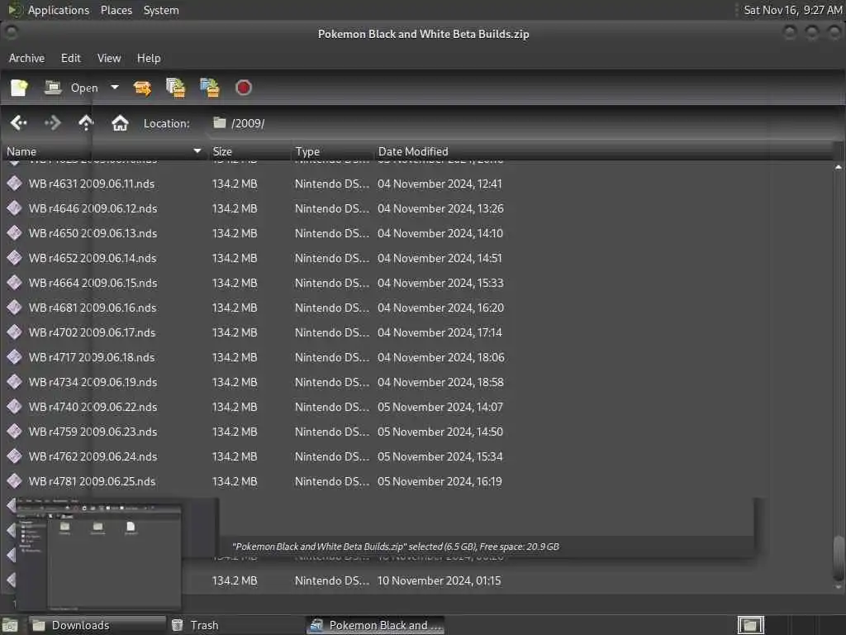
Task: Click the workspace switcher in bottom panel
Action: point(750,625)
